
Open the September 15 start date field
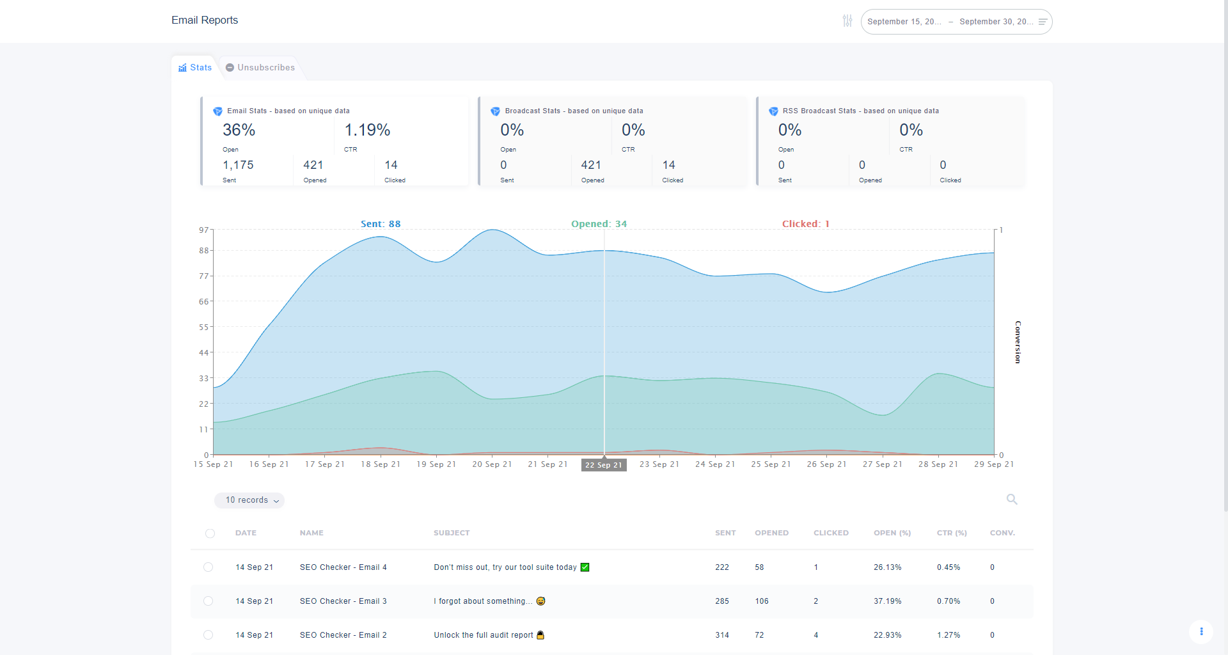(x=904, y=22)
